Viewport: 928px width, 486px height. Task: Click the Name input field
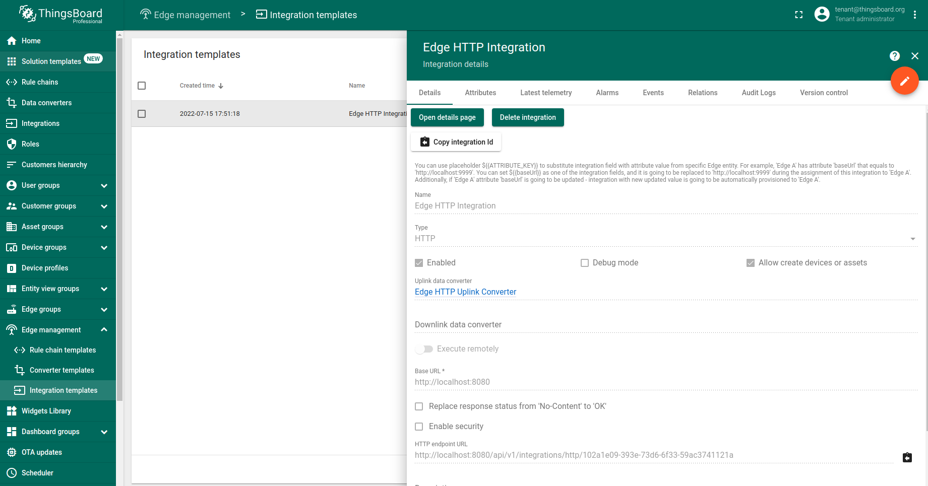(666, 206)
